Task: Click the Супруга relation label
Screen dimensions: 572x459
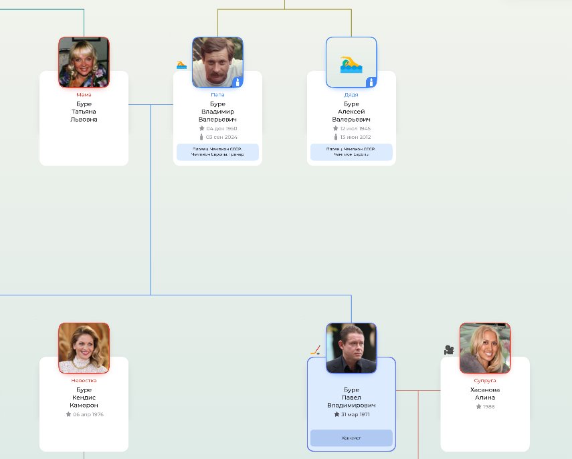Action: point(485,380)
